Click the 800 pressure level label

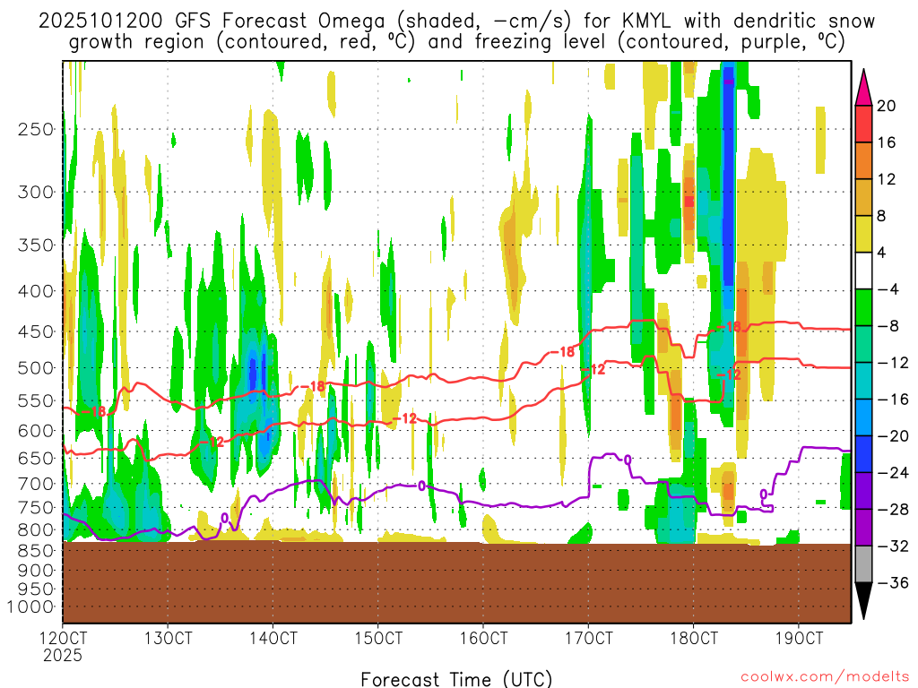[36, 530]
